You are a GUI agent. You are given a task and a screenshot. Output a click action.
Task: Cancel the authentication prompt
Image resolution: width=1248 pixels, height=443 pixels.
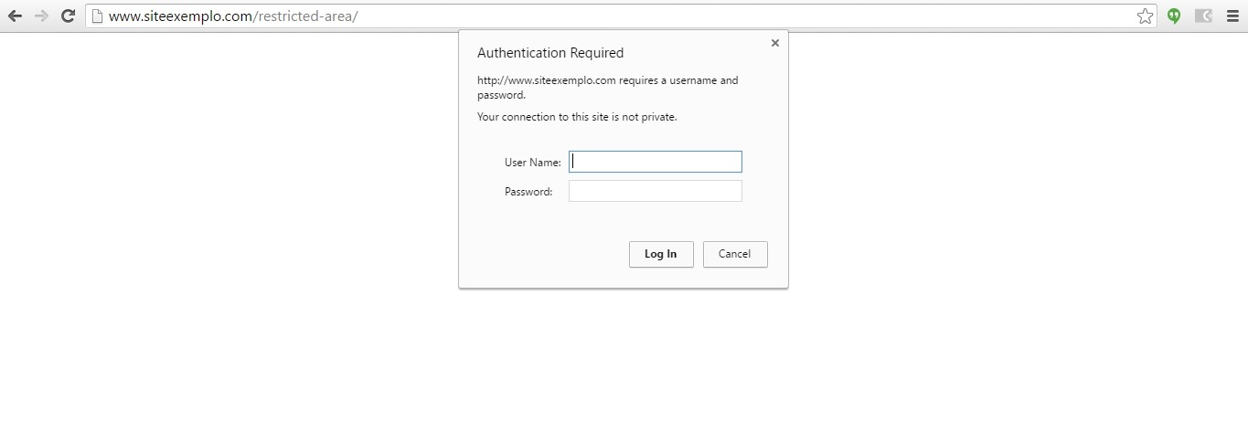(x=734, y=254)
